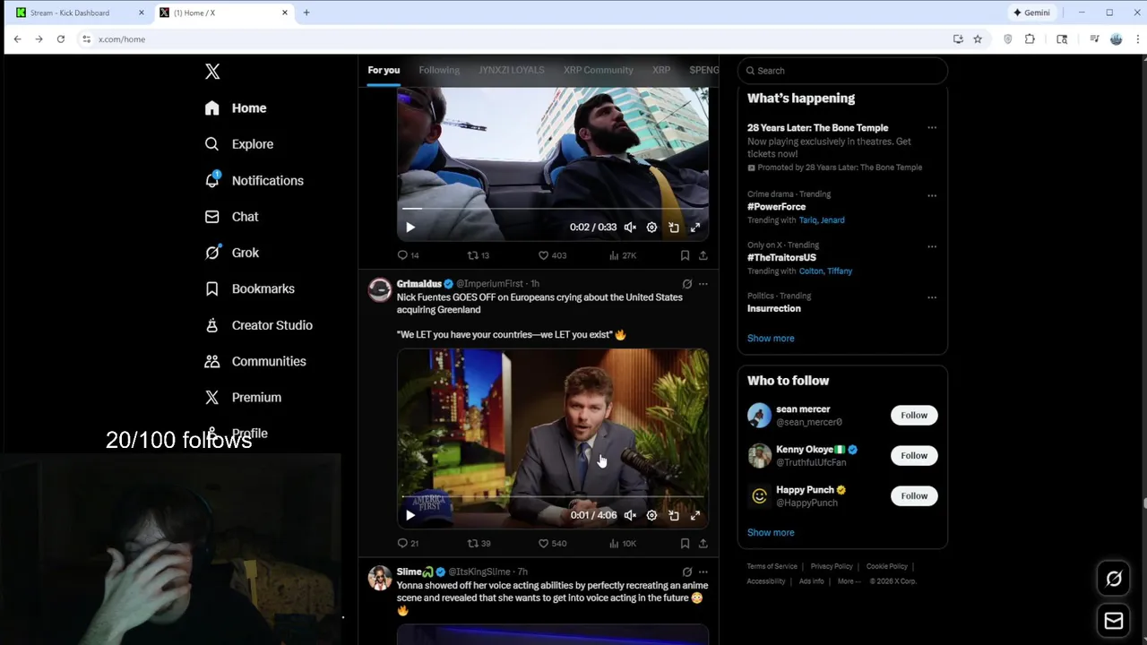This screenshot has width=1147, height=645.
Task: Bookmark the car video post
Action: (x=685, y=255)
